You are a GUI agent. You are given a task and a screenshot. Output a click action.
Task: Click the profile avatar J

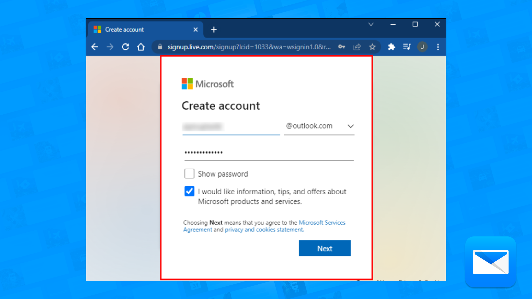click(422, 47)
